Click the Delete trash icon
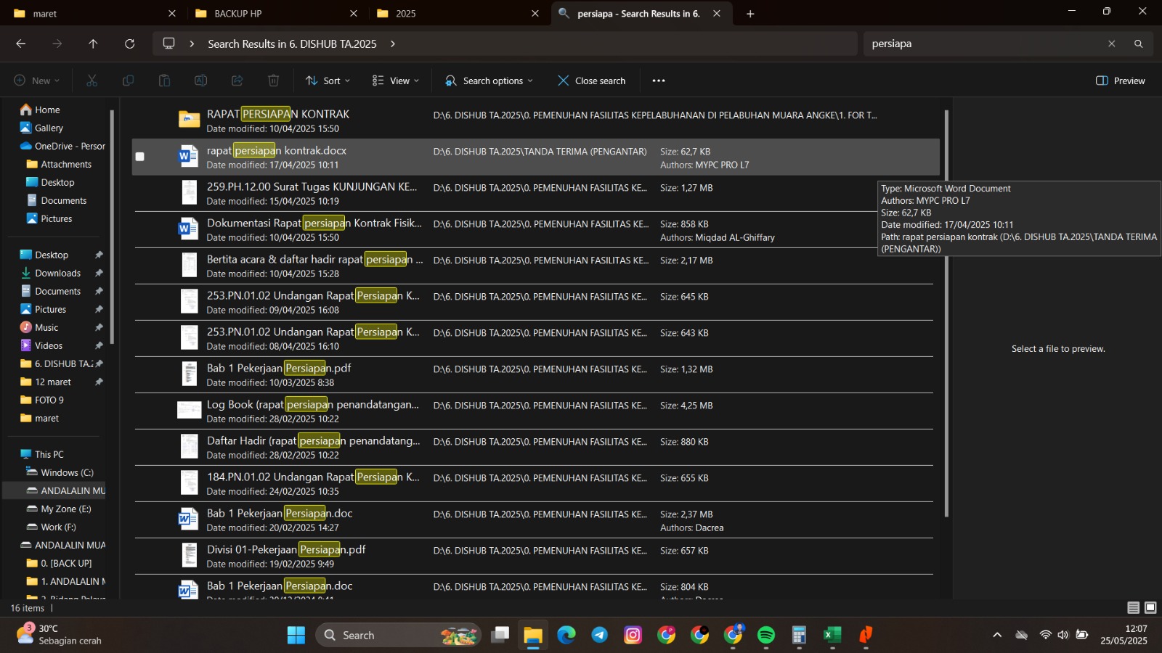The height and width of the screenshot is (653, 1162). [273, 81]
